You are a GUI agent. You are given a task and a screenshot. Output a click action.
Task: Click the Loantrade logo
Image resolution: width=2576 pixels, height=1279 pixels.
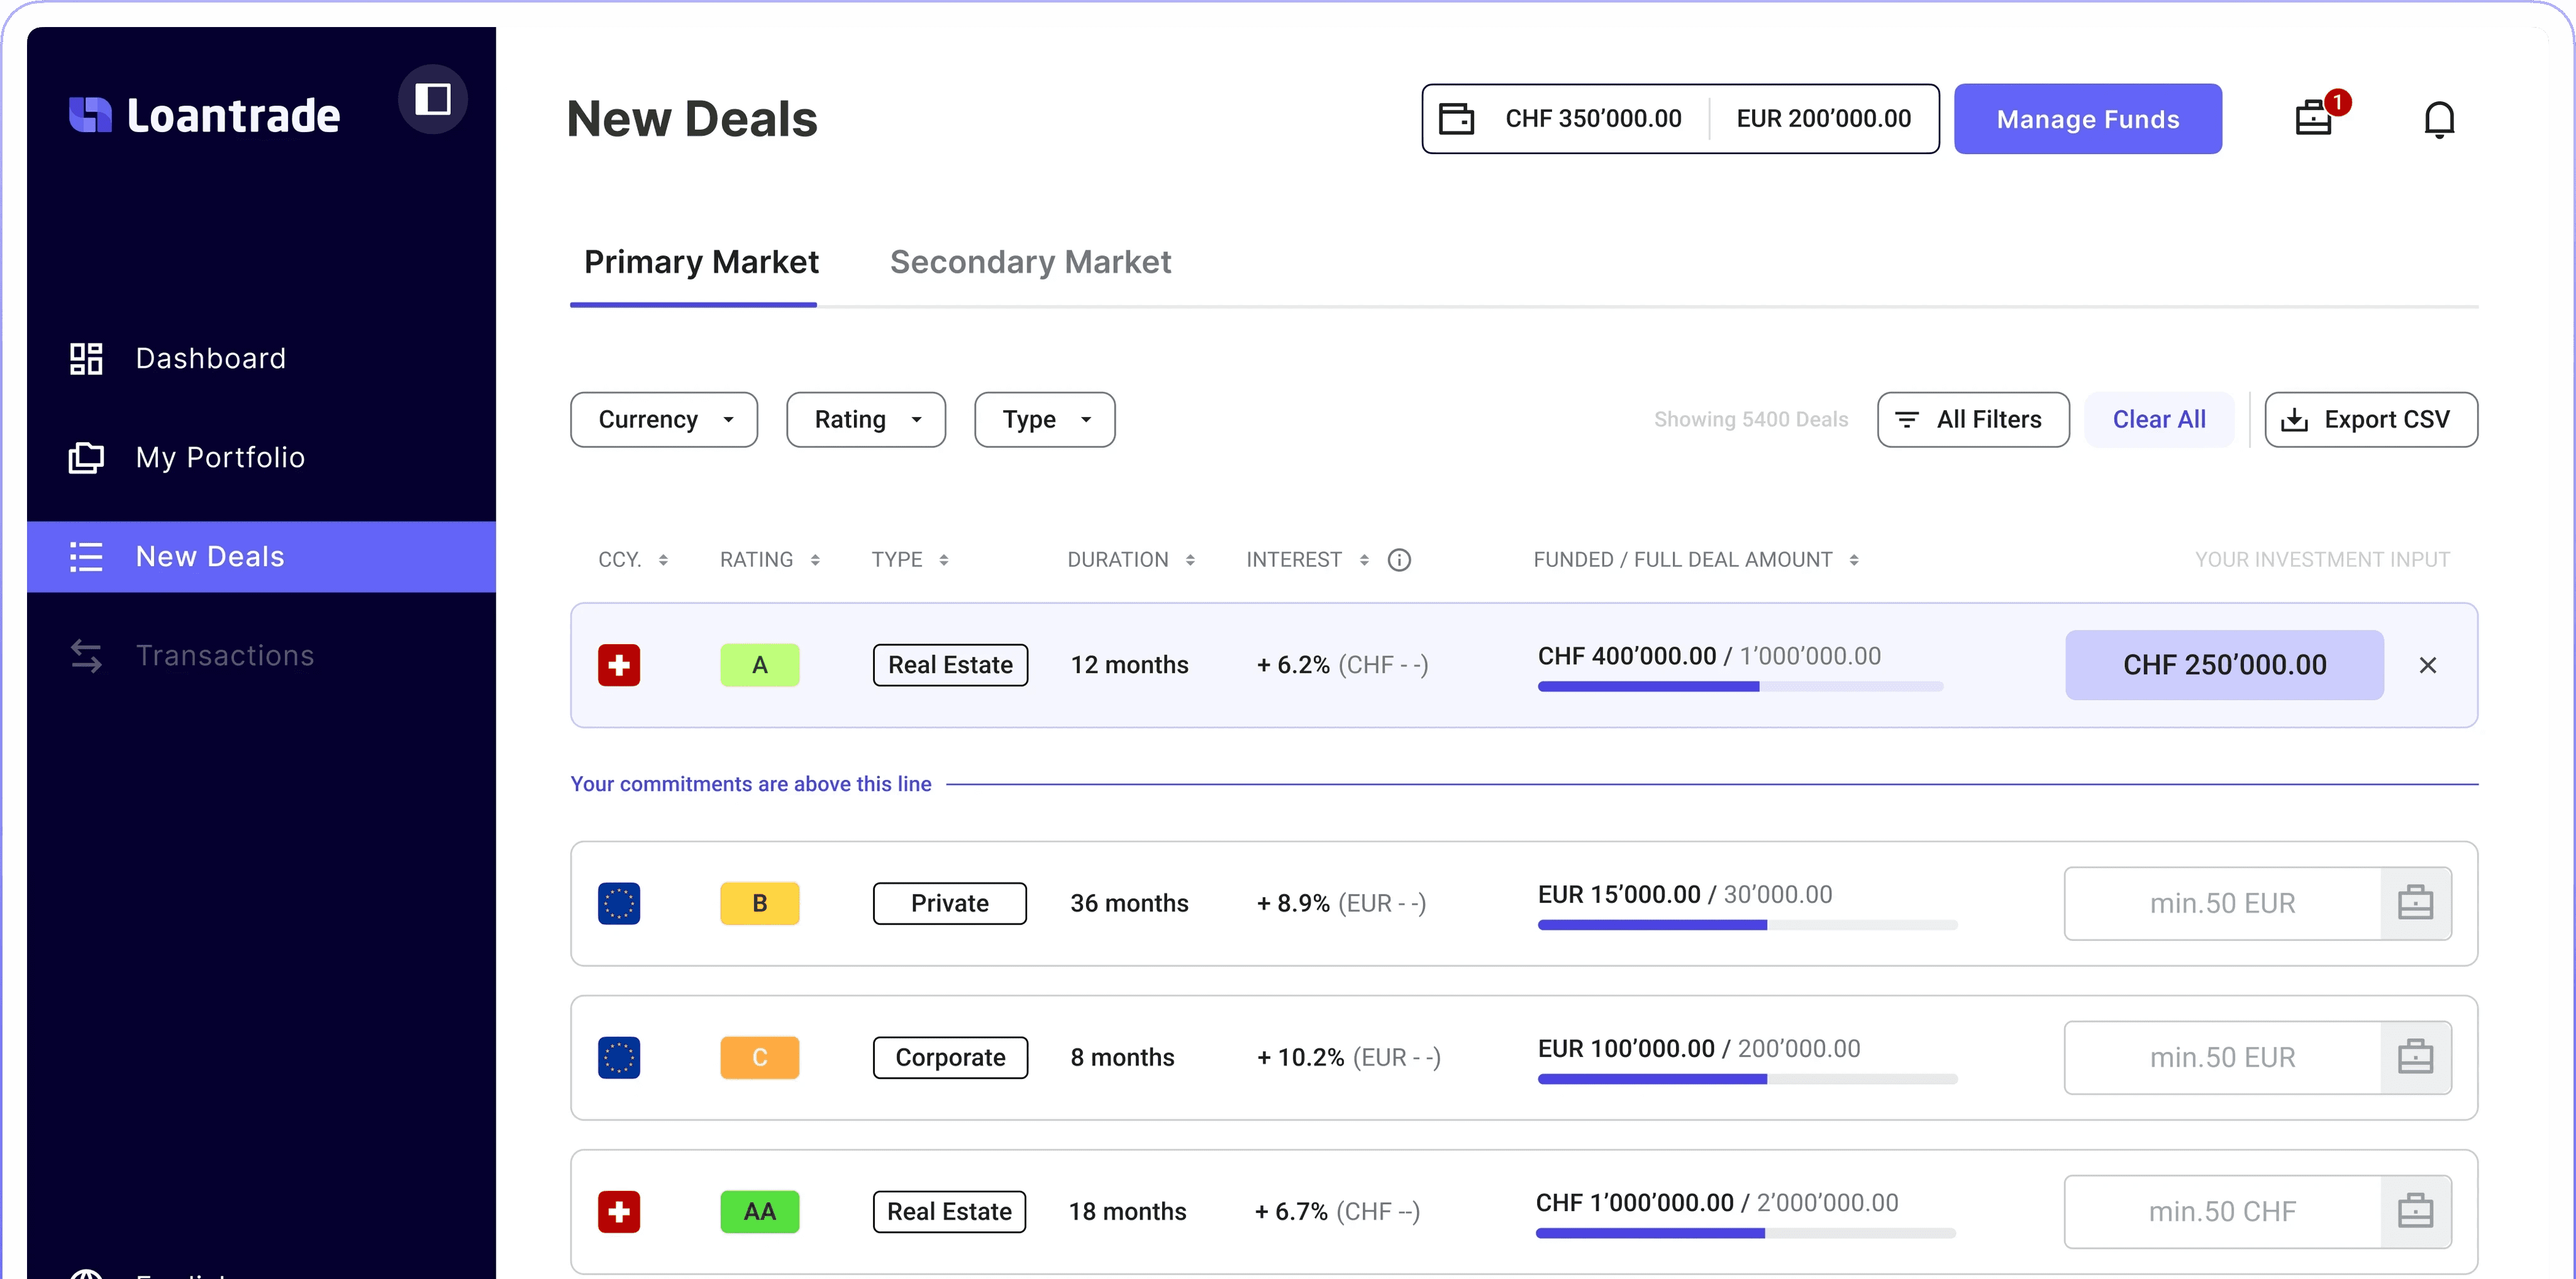tap(205, 116)
